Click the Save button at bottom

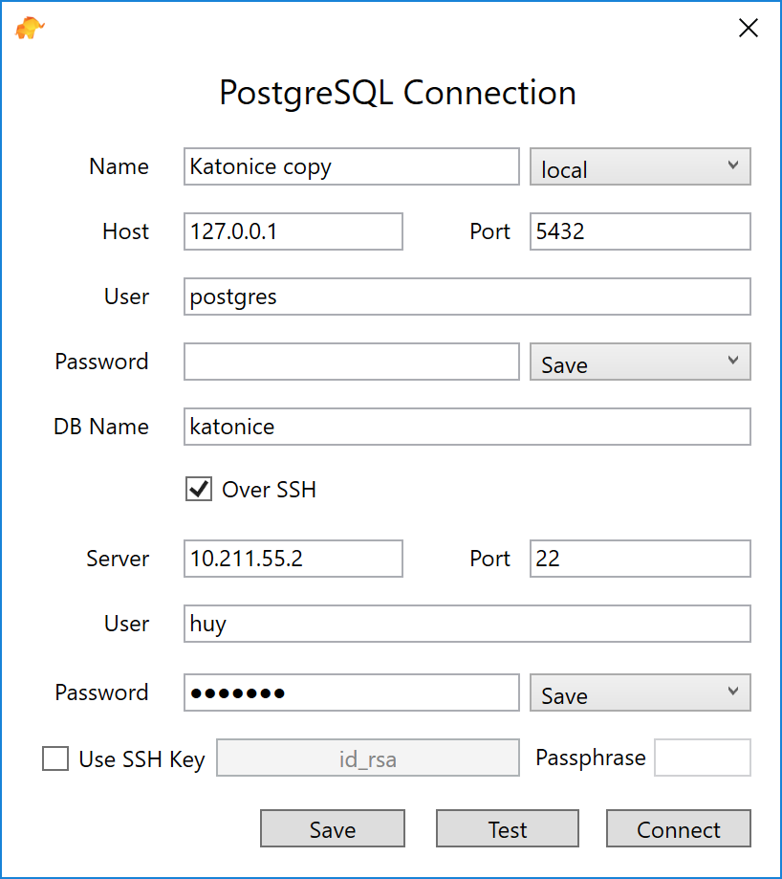click(333, 828)
